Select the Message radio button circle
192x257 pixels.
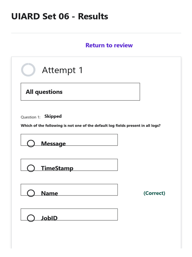click(x=31, y=144)
